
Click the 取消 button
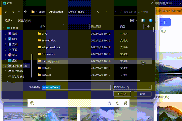coord(143,94)
